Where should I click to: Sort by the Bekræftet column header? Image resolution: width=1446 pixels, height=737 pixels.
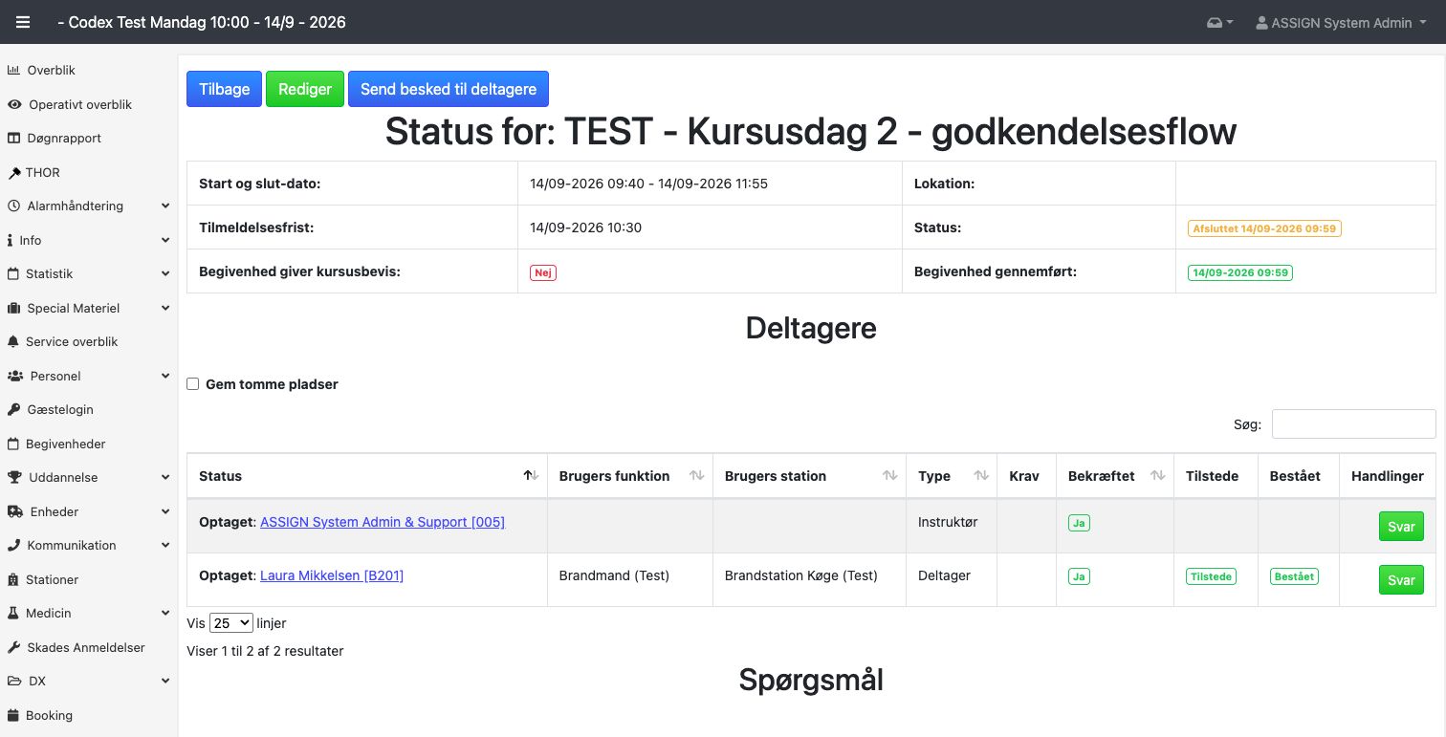[1115, 476]
